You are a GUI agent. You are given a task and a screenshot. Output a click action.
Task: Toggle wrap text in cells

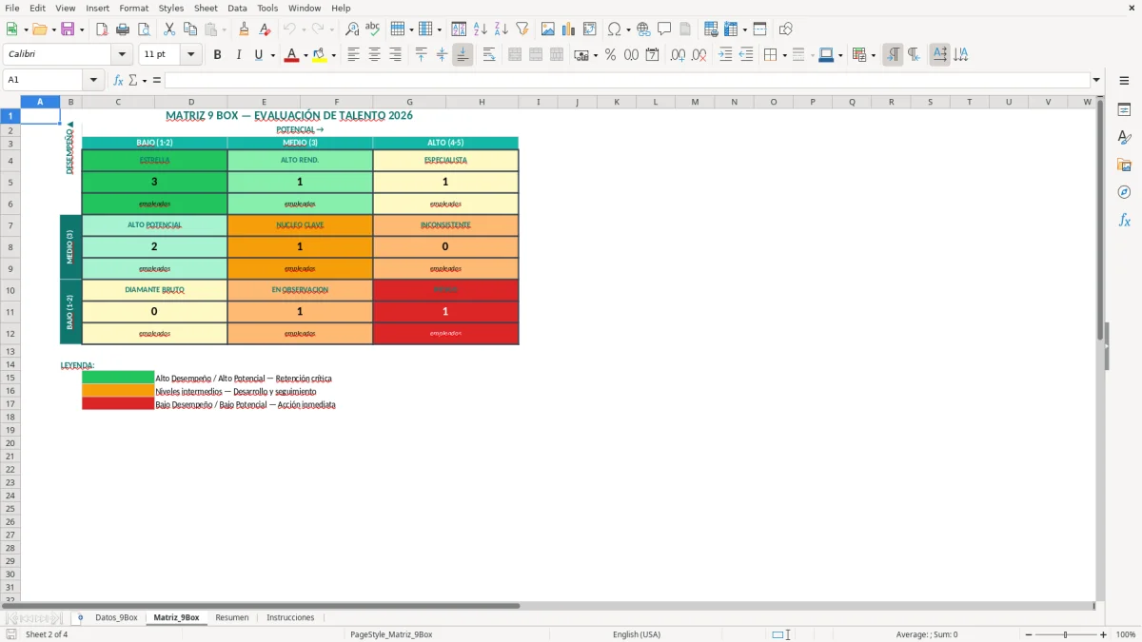pyautogui.click(x=489, y=55)
